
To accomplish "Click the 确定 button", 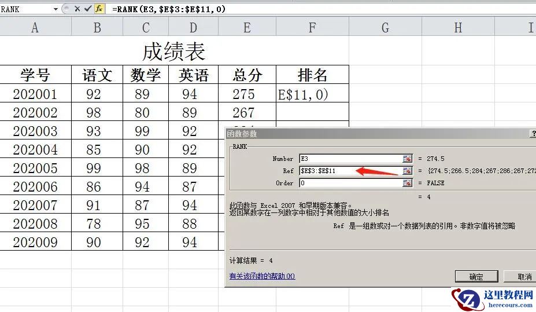I will (x=476, y=277).
